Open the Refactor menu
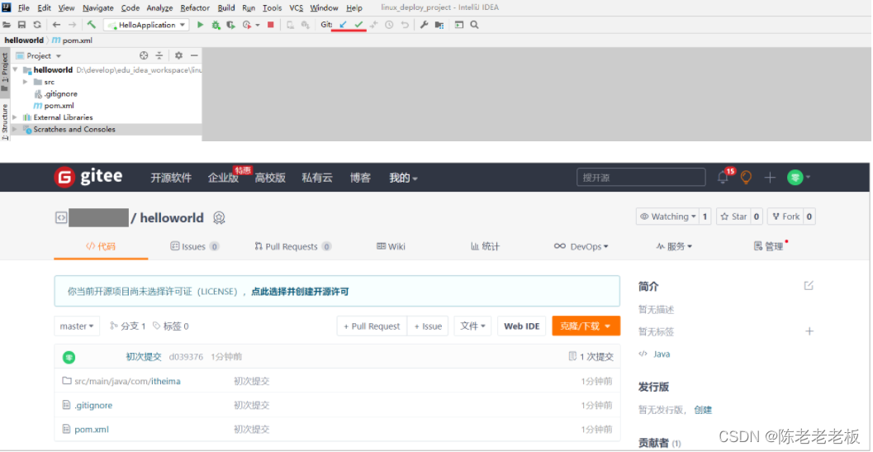Screen dimensions: 873x452 click(196, 7)
